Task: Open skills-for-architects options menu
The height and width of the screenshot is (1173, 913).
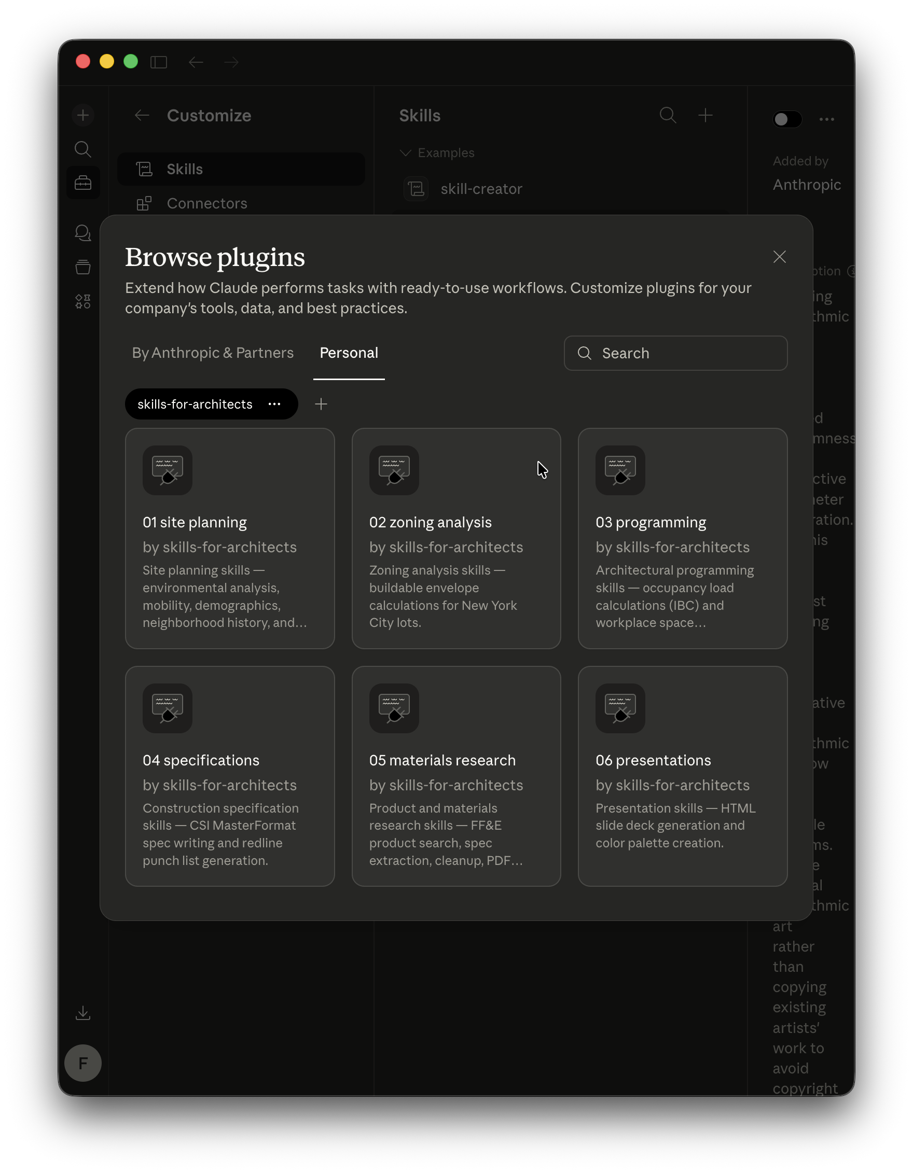Action: [274, 404]
